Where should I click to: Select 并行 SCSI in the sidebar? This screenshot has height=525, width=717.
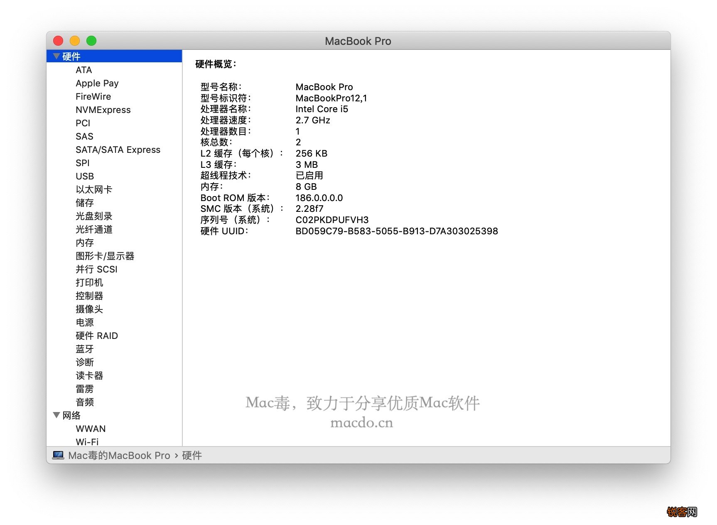96,269
